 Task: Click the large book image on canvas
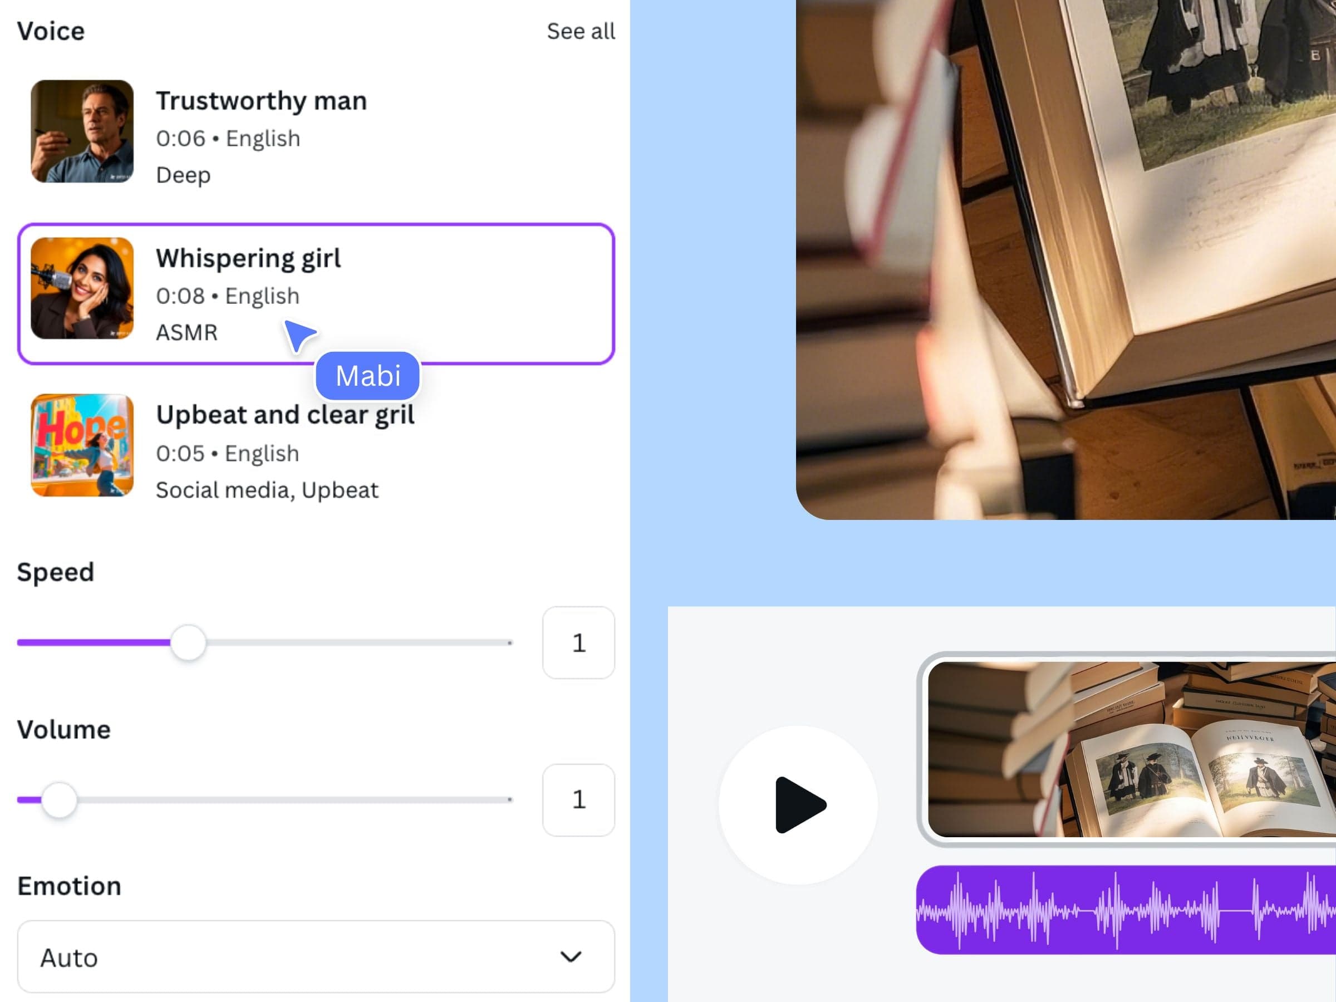point(1066,260)
